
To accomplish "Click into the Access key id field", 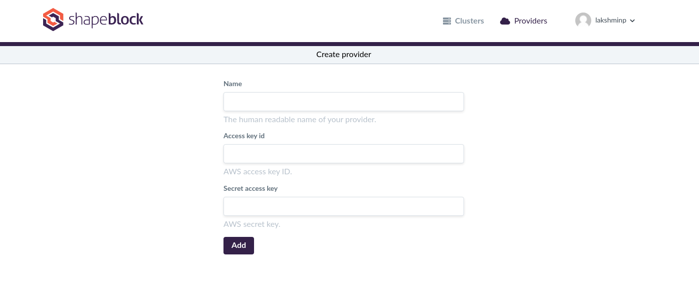I will coord(343,154).
